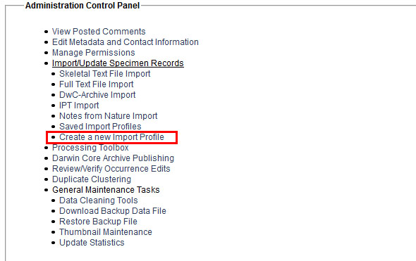
Task: Click Import/Update Specimen Records heading link
Action: (x=118, y=63)
